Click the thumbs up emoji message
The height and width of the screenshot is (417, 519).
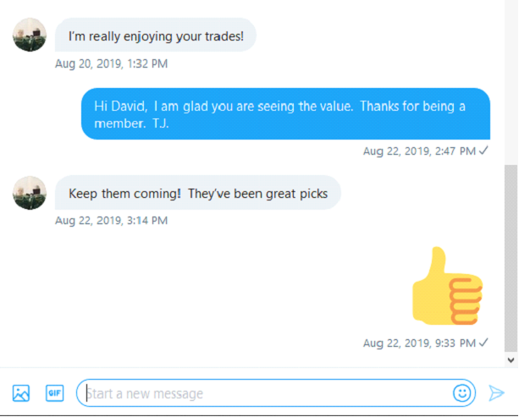pyautogui.click(x=448, y=286)
